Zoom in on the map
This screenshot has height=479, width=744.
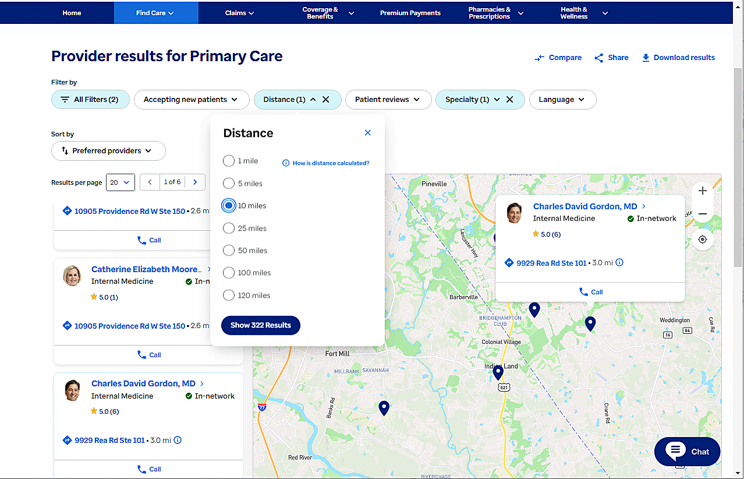pos(703,191)
